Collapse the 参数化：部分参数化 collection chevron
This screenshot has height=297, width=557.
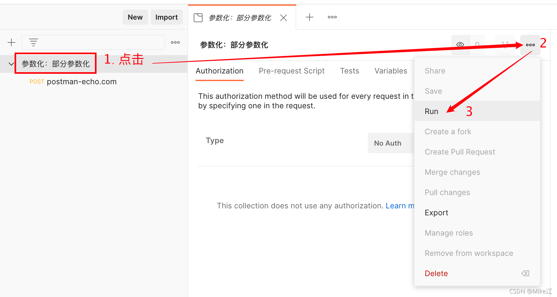tap(11, 64)
